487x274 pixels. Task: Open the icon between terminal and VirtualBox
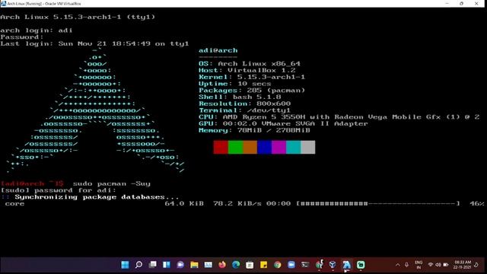319,265
